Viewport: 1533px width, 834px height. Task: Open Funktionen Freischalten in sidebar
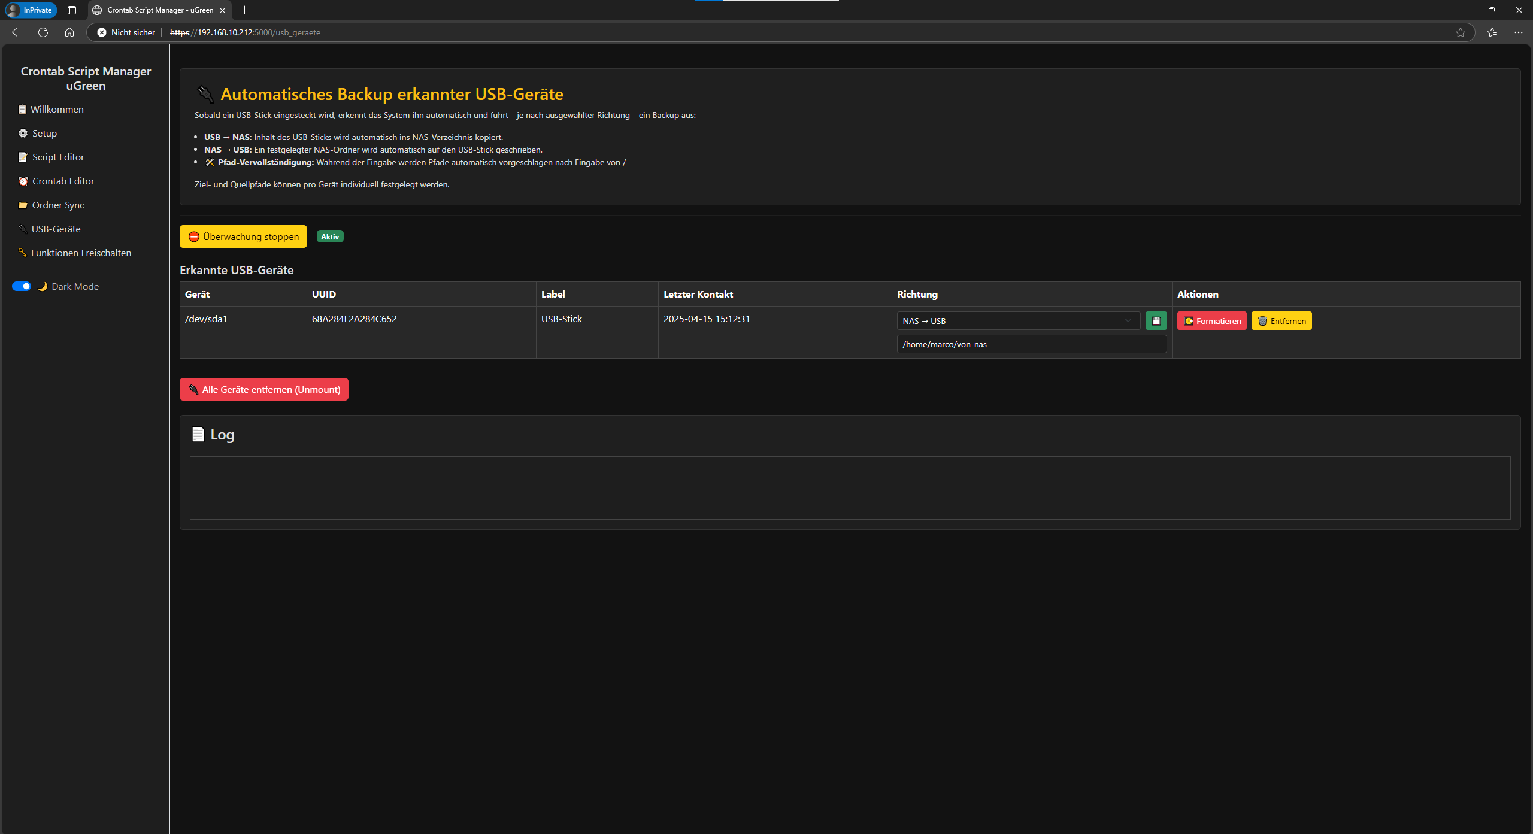pos(75,253)
